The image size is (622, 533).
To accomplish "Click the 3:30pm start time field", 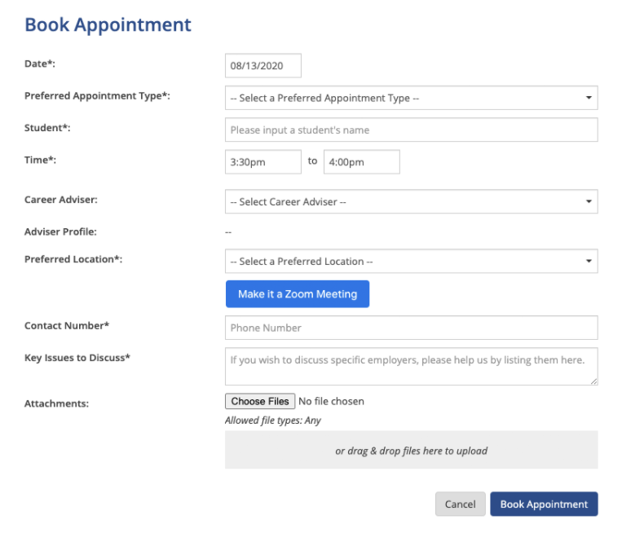I will tap(262, 162).
